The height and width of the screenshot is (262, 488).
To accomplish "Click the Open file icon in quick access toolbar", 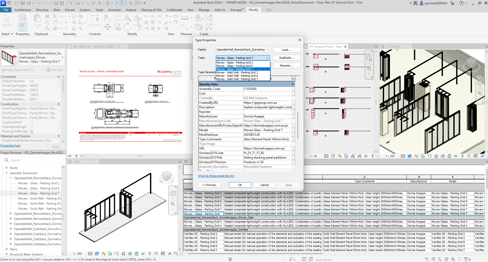I will click(16, 3).
